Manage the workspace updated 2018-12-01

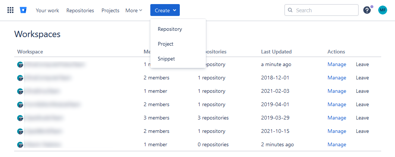pyautogui.click(x=337, y=78)
